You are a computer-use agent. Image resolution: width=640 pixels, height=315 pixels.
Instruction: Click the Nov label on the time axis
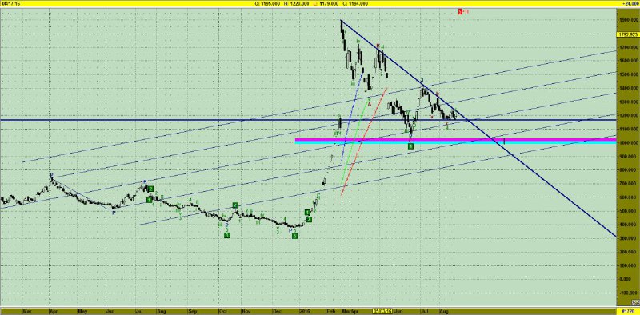246,311
